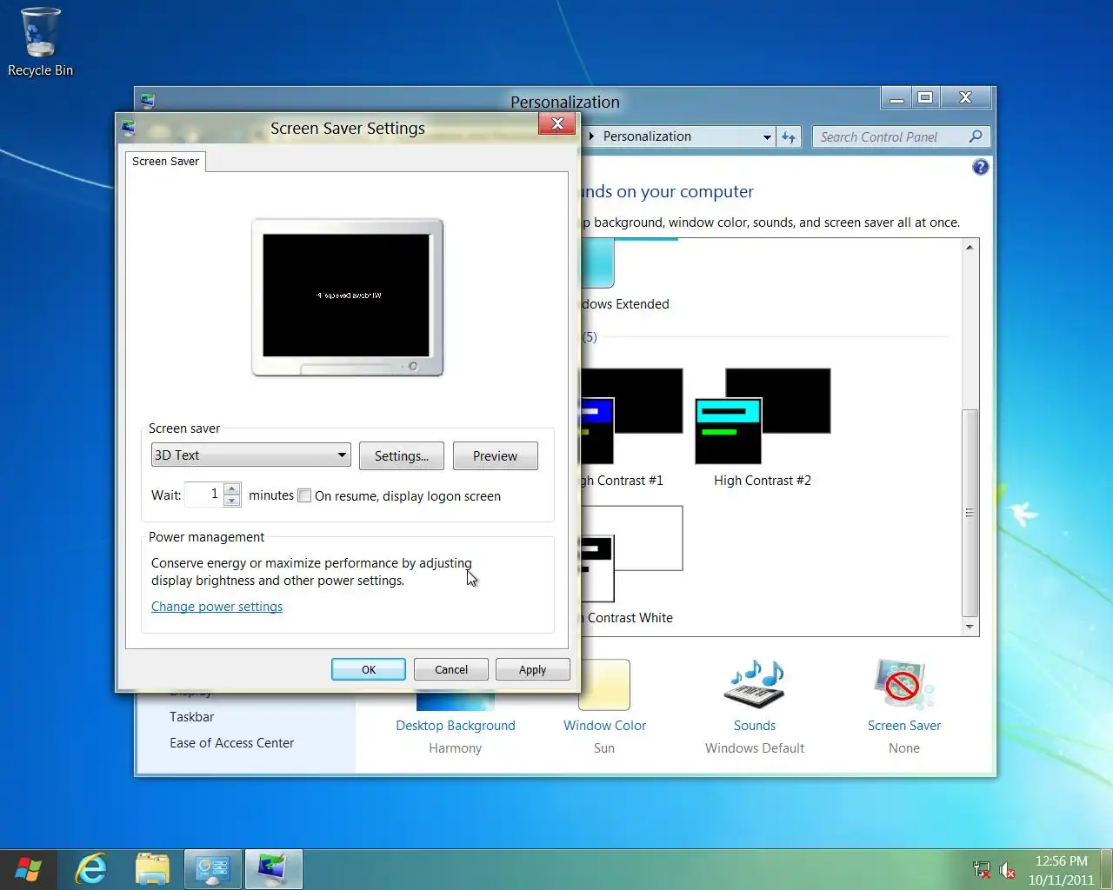1113x890 pixels.
Task: Click the Search Control Panel field
Action: (891, 136)
